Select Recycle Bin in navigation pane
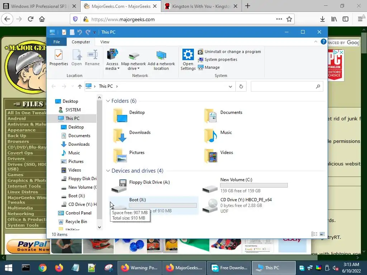Viewport: 367px width, 275px height. [x=76, y=222]
